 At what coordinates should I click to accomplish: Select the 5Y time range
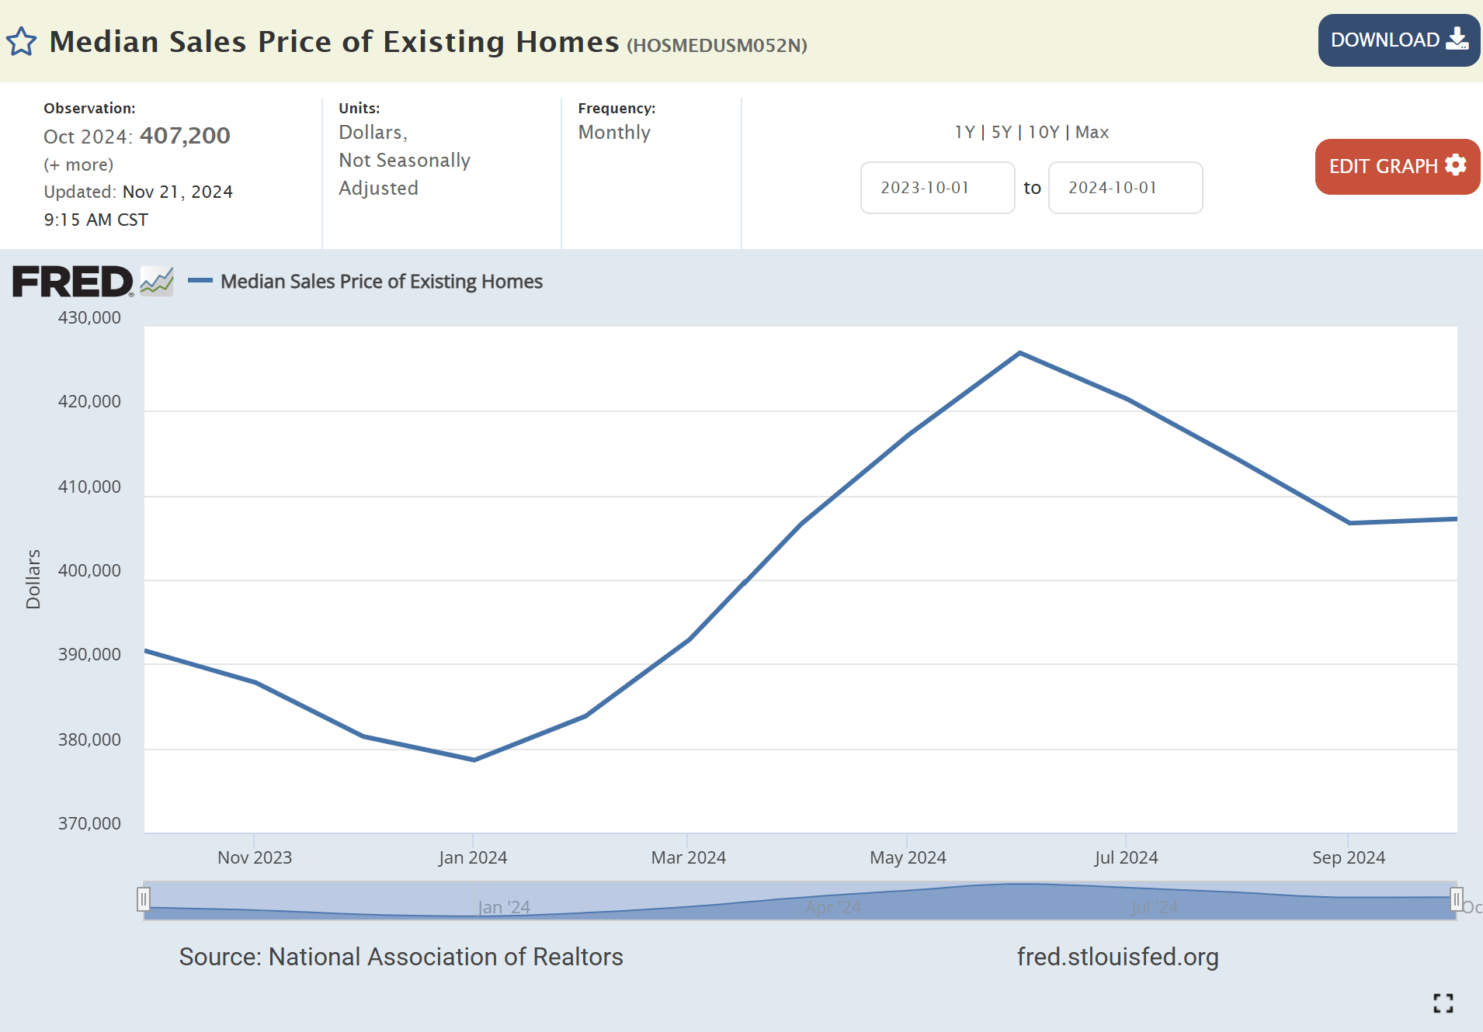(1002, 133)
